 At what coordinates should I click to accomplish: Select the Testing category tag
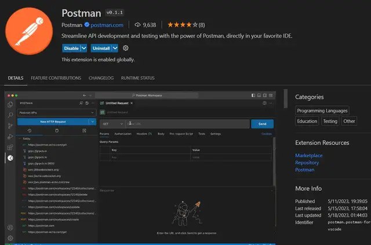tap(330, 121)
